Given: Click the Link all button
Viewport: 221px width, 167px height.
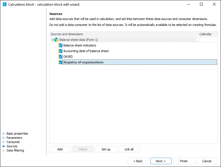Looking at the screenshot, I should click(x=129, y=149).
